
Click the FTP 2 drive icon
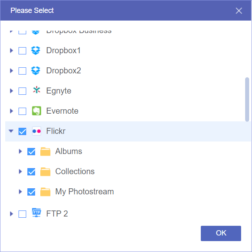click(36, 213)
